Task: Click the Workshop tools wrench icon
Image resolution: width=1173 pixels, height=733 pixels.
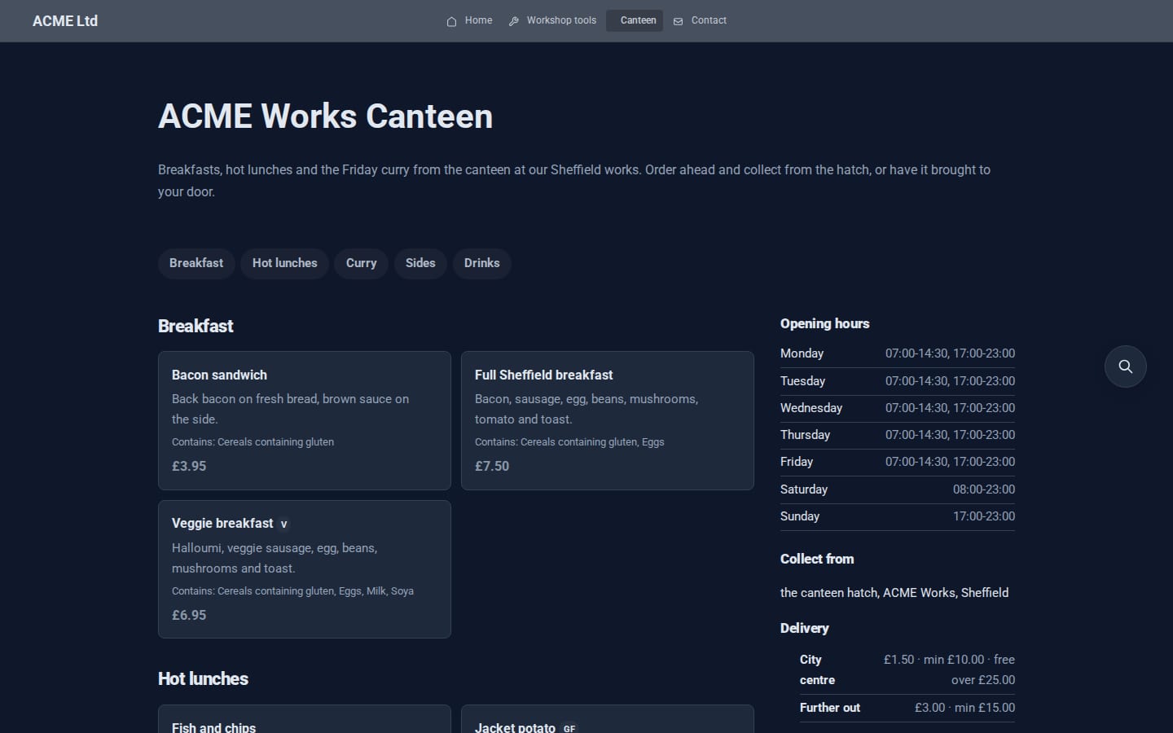Action: click(513, 21)
